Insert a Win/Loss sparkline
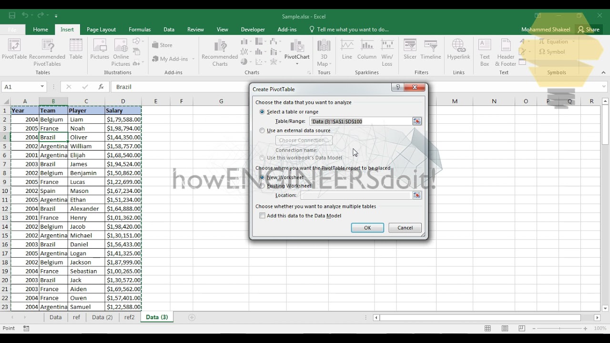This screenshot has height=343, width=610. pos(387,52)
